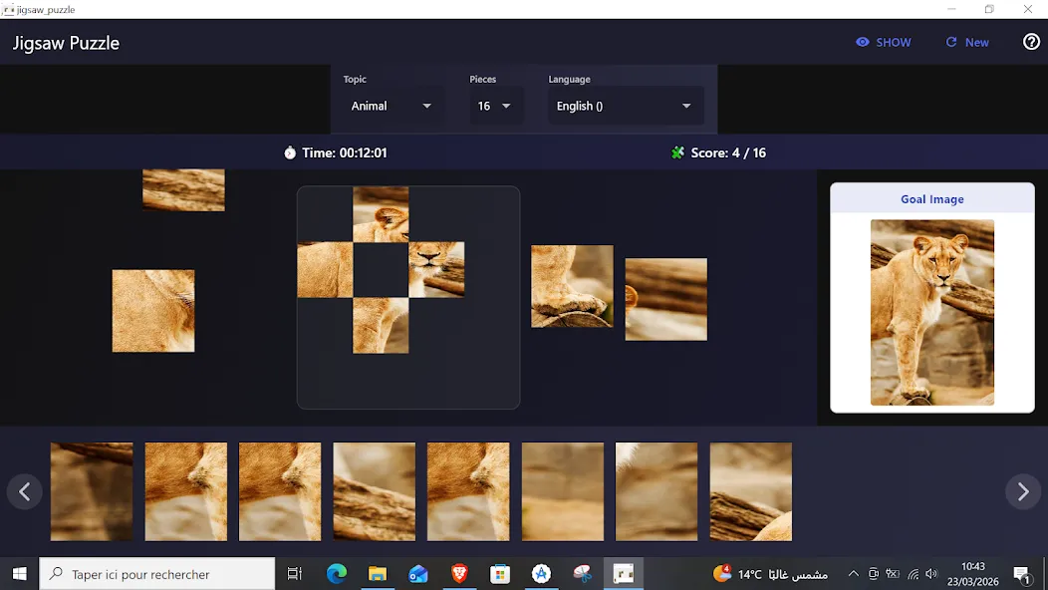Expand the Language dropdown showing English
Viewport: 1048px width, 590px height.
[x=625, y=106]
